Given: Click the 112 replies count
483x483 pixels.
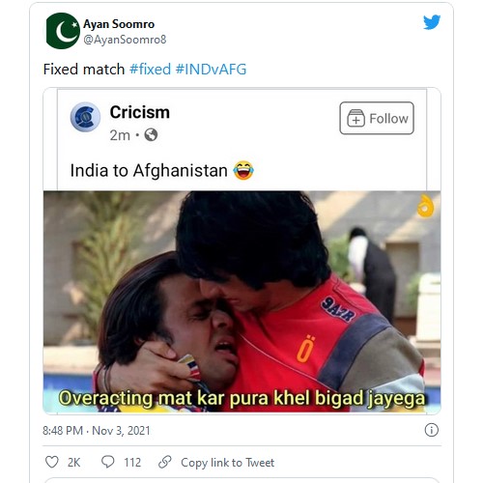Looking at the screenshot, I should (132, 463).
